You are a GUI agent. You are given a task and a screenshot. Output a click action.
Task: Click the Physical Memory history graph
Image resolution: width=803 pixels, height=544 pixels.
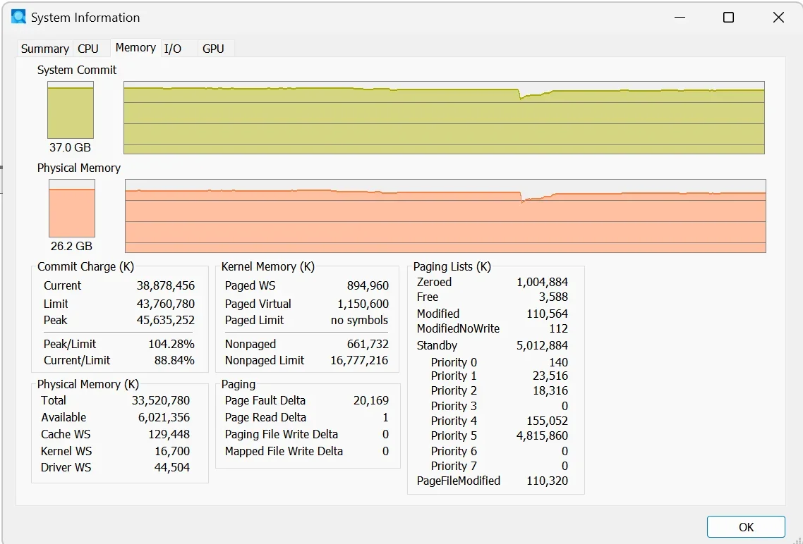coord(445,216)
